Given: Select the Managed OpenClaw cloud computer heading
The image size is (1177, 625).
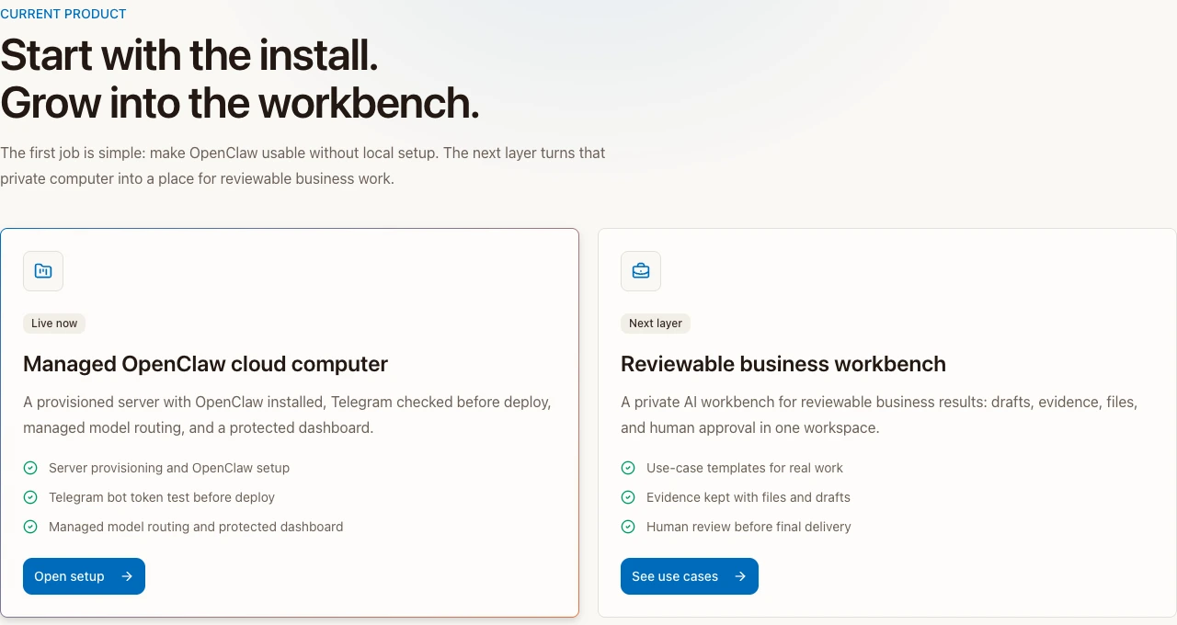Looking at the screenshot, I should pos(205,364).
